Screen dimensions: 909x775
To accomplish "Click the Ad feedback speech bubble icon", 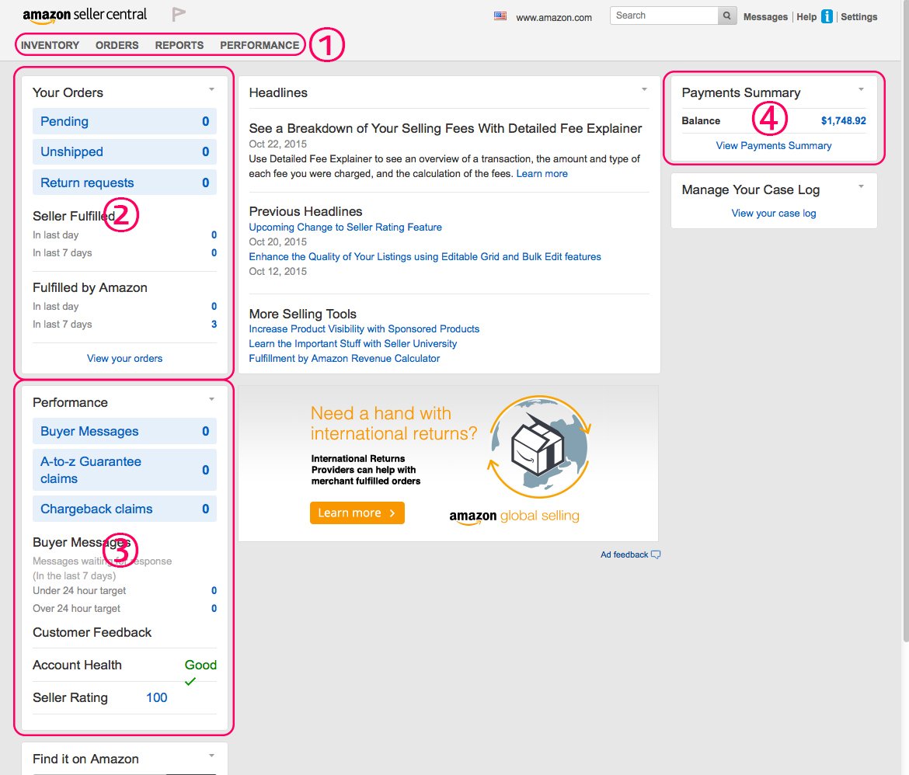I will click(656, 554).
